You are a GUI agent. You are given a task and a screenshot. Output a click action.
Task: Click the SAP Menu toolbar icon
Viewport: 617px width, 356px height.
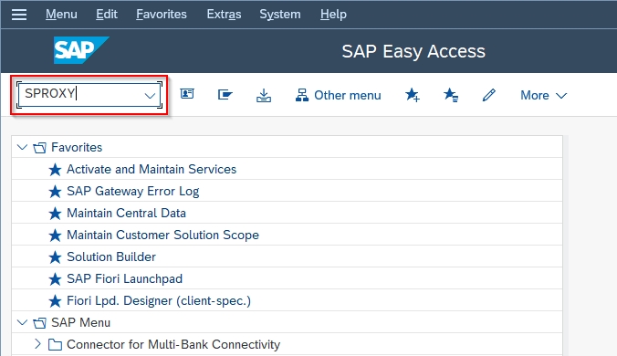(x=225, y=94)
